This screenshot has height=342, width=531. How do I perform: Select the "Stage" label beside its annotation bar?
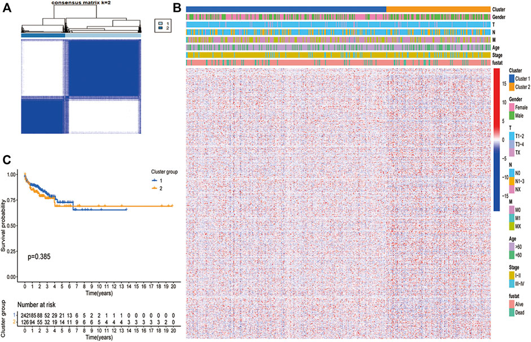tap(498, 55)
